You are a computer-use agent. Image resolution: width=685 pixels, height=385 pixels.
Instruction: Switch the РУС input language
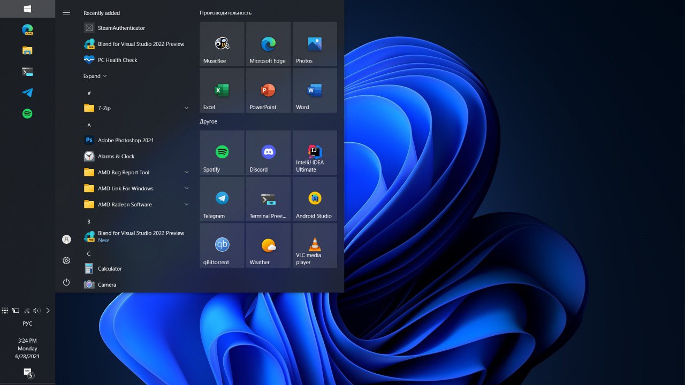[27, 324]
